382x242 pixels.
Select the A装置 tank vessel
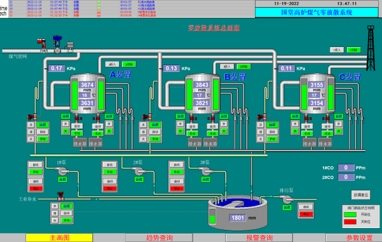coord(88,94)
